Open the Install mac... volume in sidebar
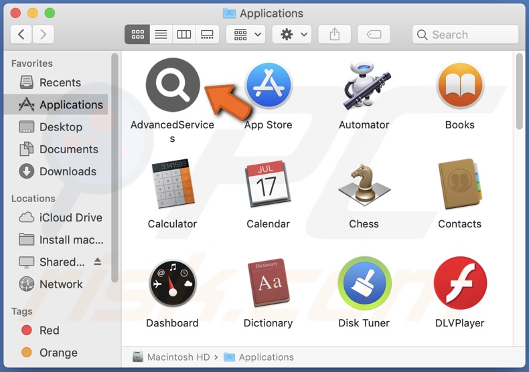This screenshot has width=529, height=372. pyautogui.click(x=56, y=240)
